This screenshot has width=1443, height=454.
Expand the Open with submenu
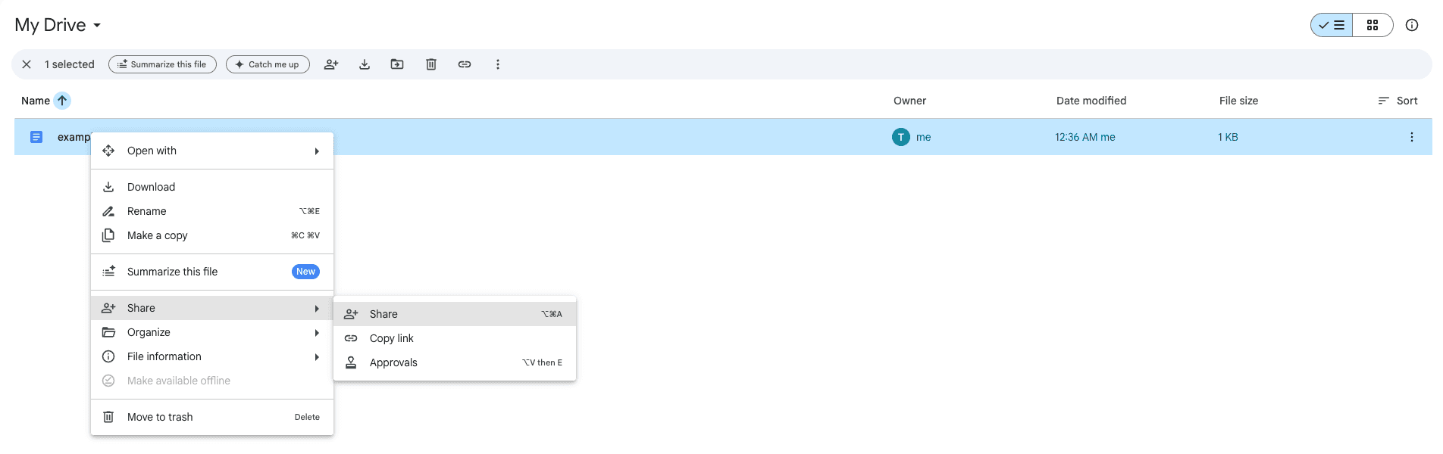[212, 151]
